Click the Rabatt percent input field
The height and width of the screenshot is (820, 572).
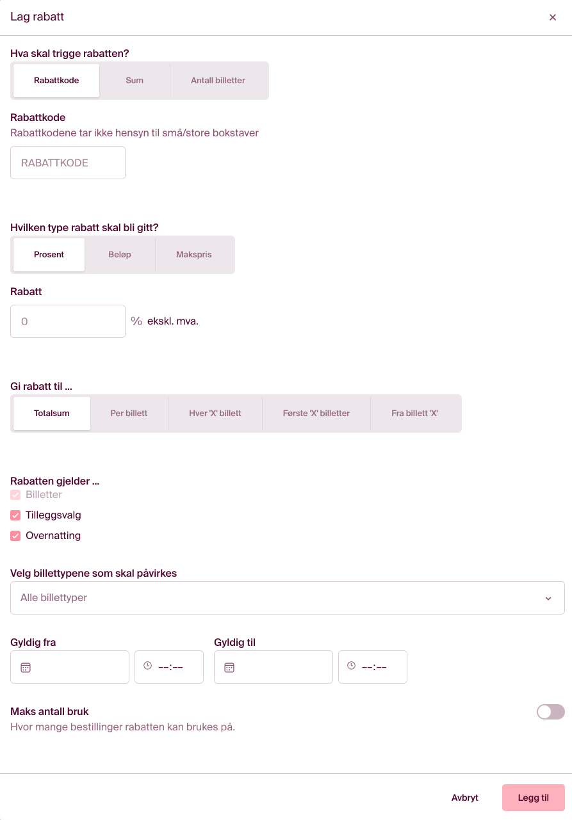(x=68, y=321)
